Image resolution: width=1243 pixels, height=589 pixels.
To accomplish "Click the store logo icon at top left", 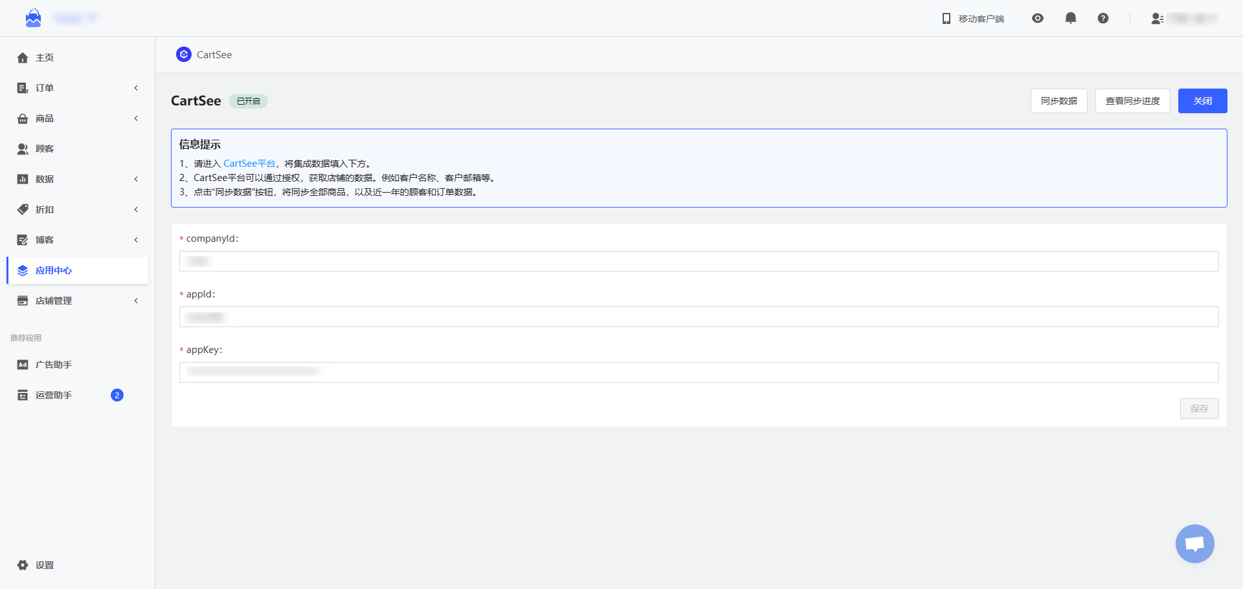I will pyautogui.click(x=33, y=18).
